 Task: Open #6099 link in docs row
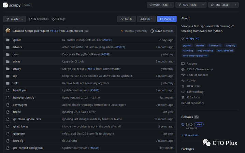coord(106,54)
